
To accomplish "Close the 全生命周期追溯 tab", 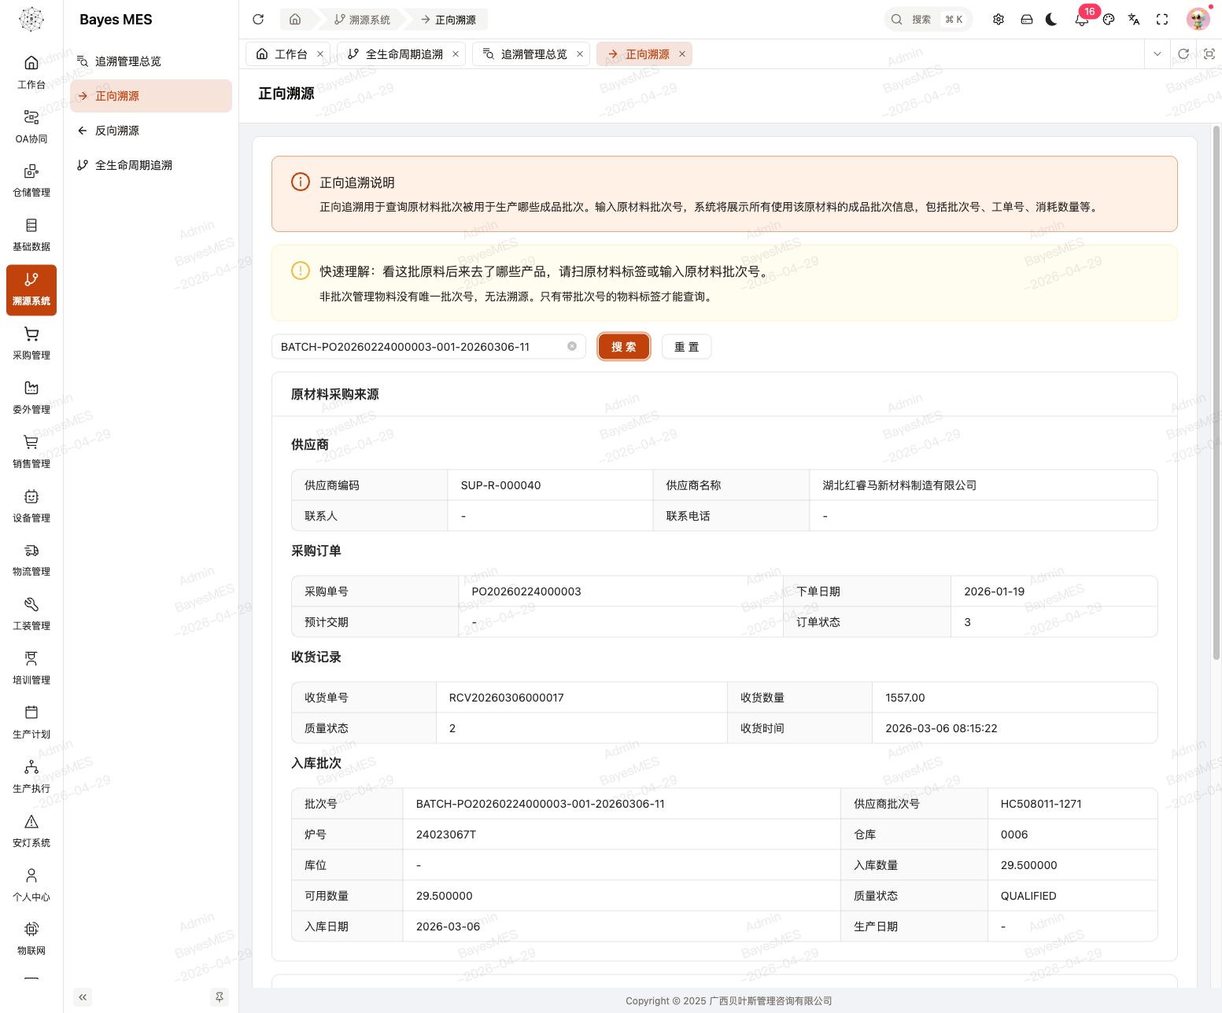I will [456, 53].
